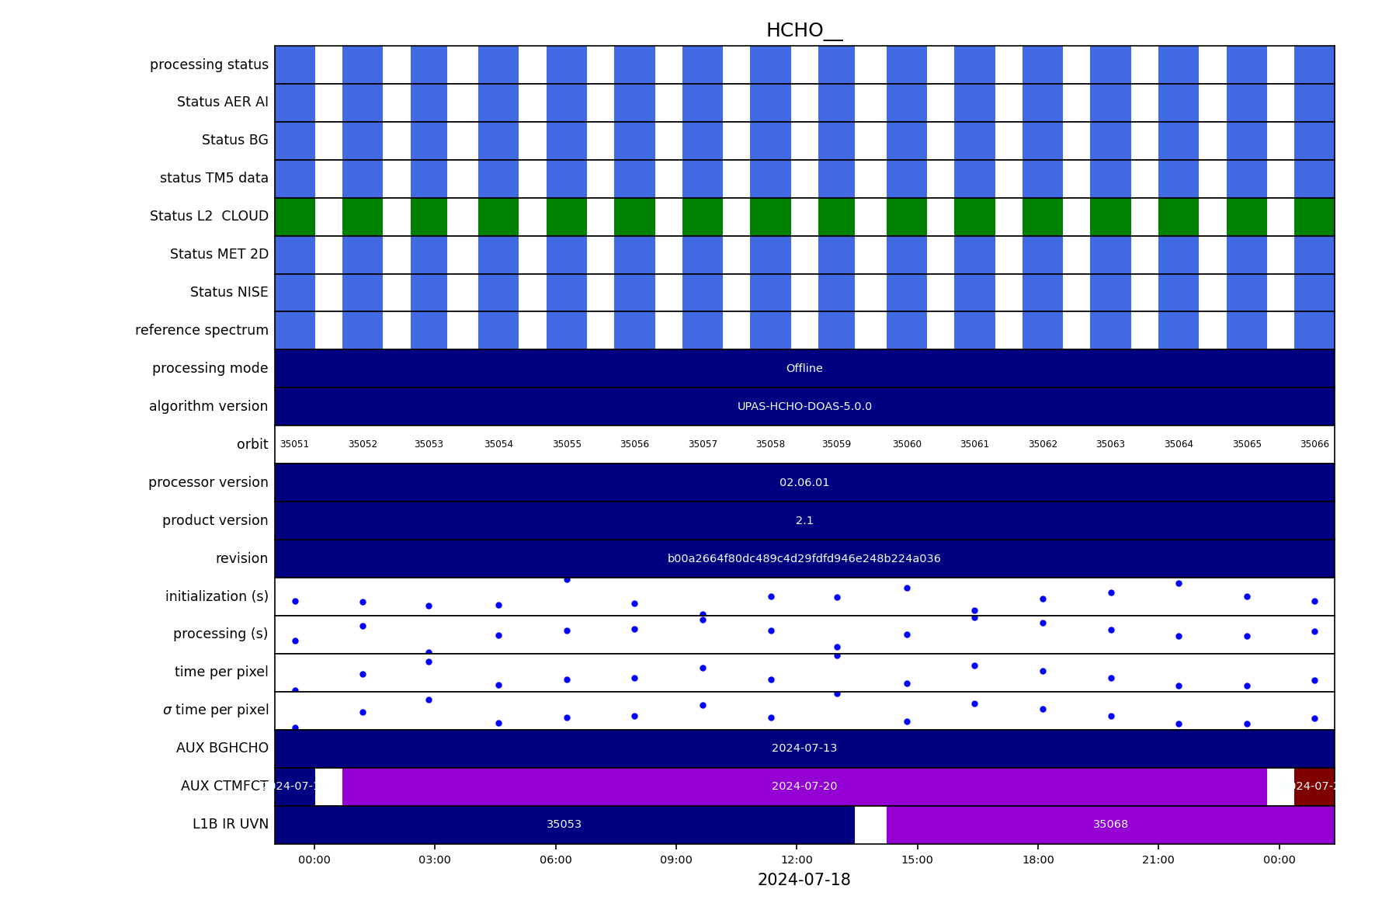
Task: Click the Offline processing mode bar text
Action: [x=804, y=368]
